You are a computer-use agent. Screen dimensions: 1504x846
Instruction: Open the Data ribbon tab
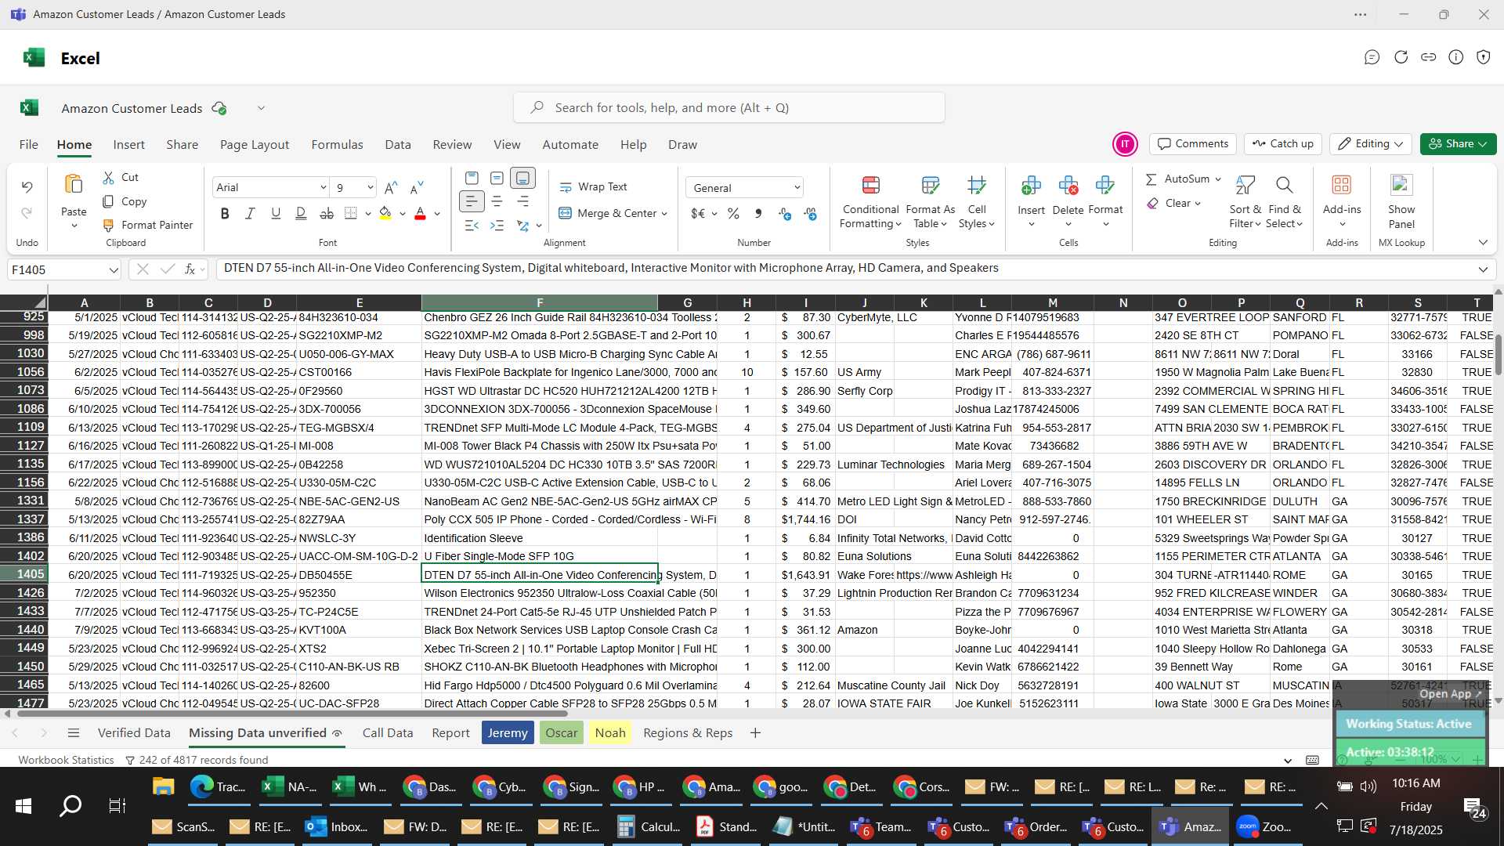tap(398, 145)
